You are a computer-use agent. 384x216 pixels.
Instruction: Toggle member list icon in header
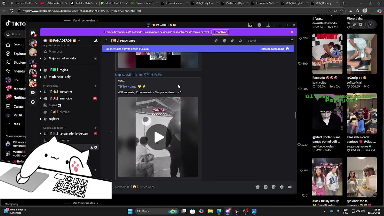pyautogui.click(x=240, y=40)
